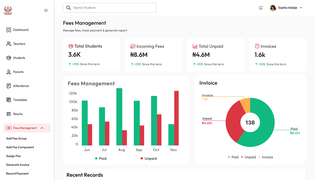The image size is (315, 180).
Task: Collapse the Fess Managment submenu chevron
Action: coord(42,128)
